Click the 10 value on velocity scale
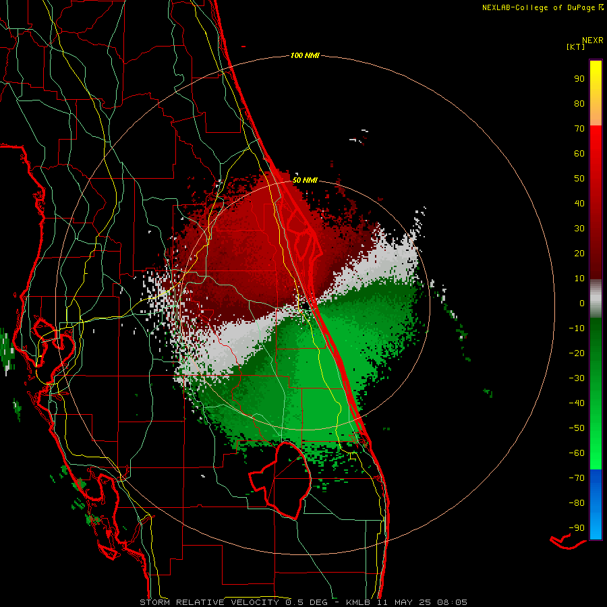 pyautogui.click(x=579, y=279)
